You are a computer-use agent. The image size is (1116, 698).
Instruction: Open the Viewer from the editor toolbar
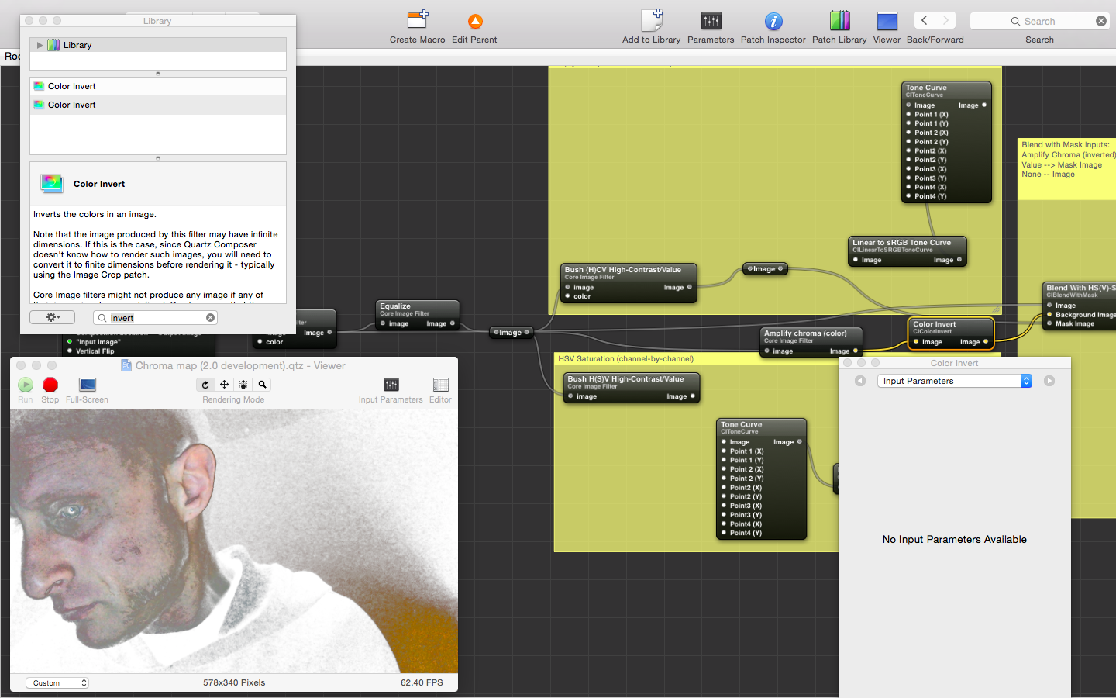point(887,21)
